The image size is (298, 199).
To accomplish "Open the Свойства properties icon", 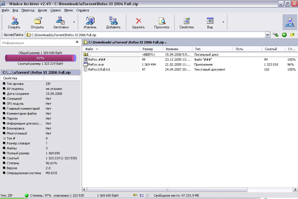I will coord(187,21).
